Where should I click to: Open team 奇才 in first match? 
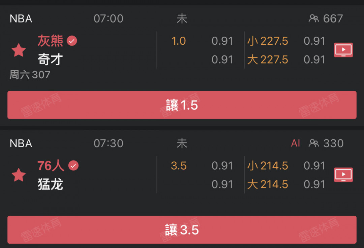tap(50, 59)
